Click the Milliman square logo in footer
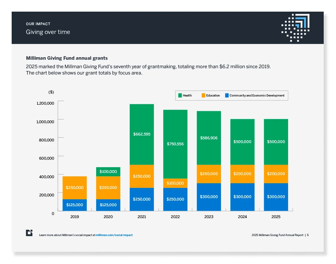Viewport: 336px width, 264px height. [x=29, y=233]
